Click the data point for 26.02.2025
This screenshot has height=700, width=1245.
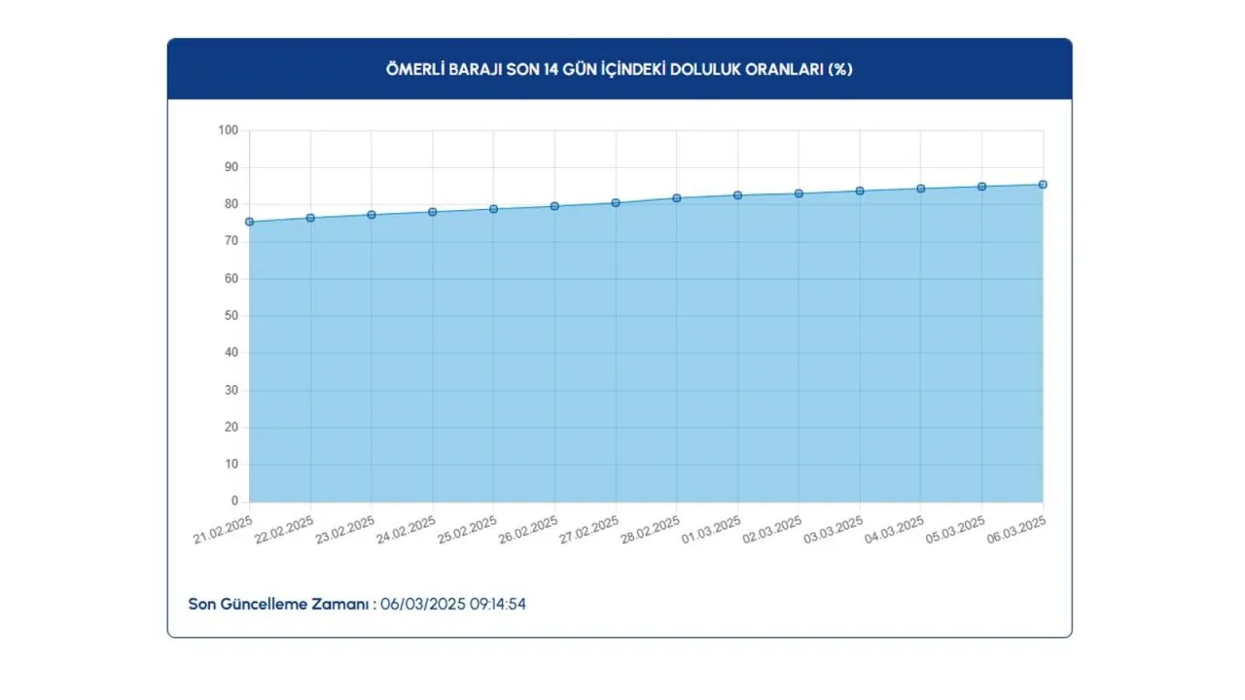[x=554, y=206]
